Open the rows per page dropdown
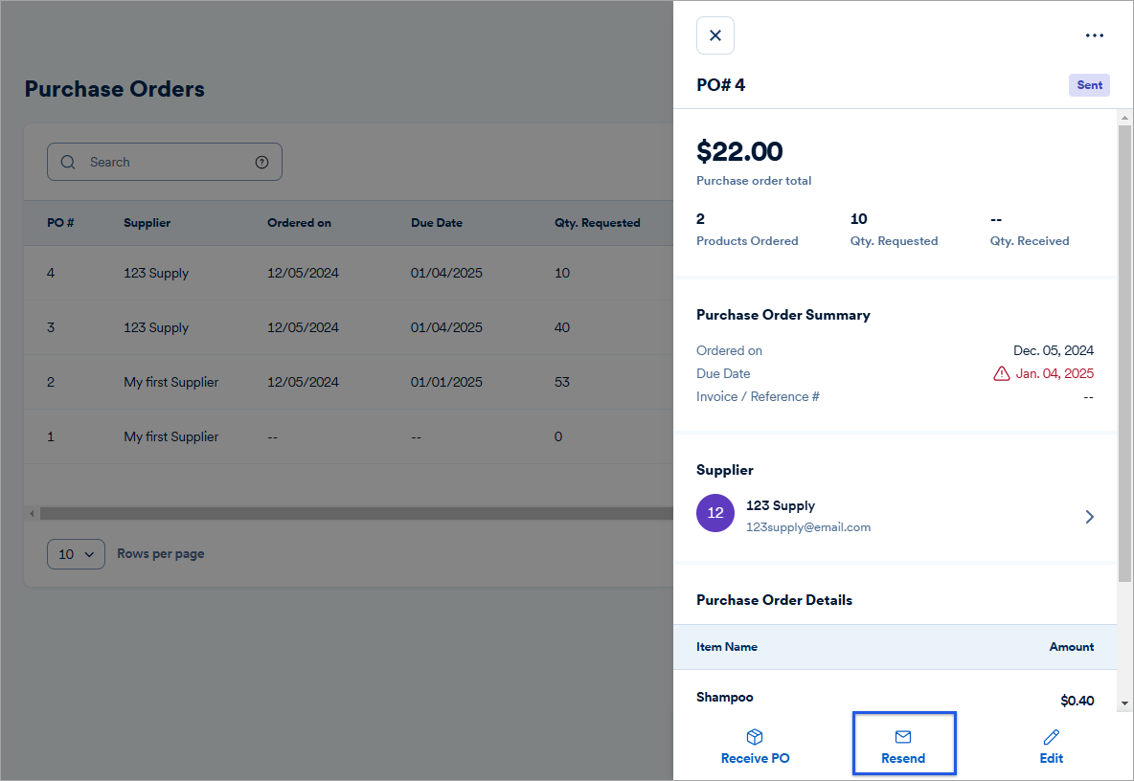The height and width of the screenshot is (781, 1134). (x=76, y=554)
